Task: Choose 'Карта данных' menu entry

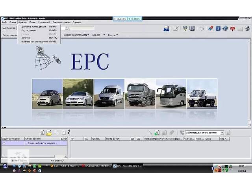Action: (39, 30)
